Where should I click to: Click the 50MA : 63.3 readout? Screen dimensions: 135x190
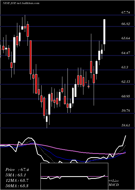[17, 186]
